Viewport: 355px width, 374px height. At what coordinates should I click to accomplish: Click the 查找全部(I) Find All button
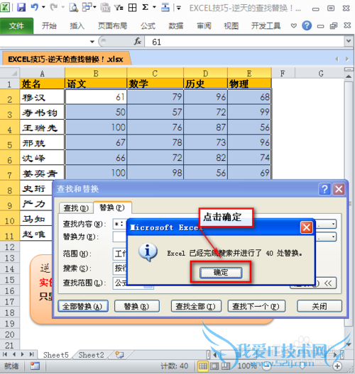(195, 306)
